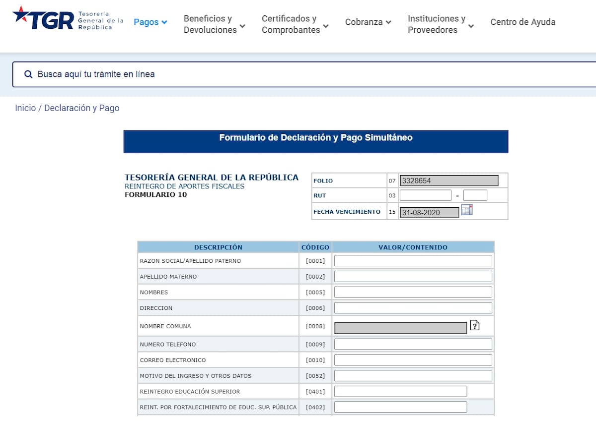596x425 pixels.
Task: Click the search magnifier icon
Action: (x=28, y=74)
